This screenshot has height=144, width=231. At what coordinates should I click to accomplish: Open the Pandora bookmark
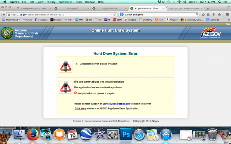[x=131, y=20]
